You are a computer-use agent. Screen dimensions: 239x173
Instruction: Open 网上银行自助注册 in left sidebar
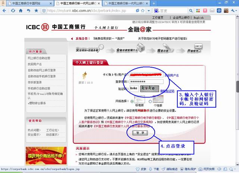pos(39,58)
